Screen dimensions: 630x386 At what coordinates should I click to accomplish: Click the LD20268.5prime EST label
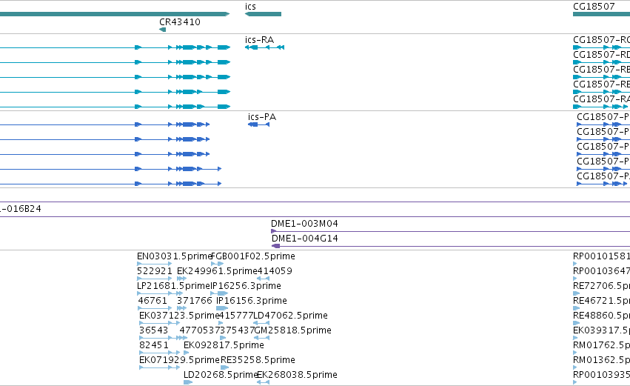221,375
